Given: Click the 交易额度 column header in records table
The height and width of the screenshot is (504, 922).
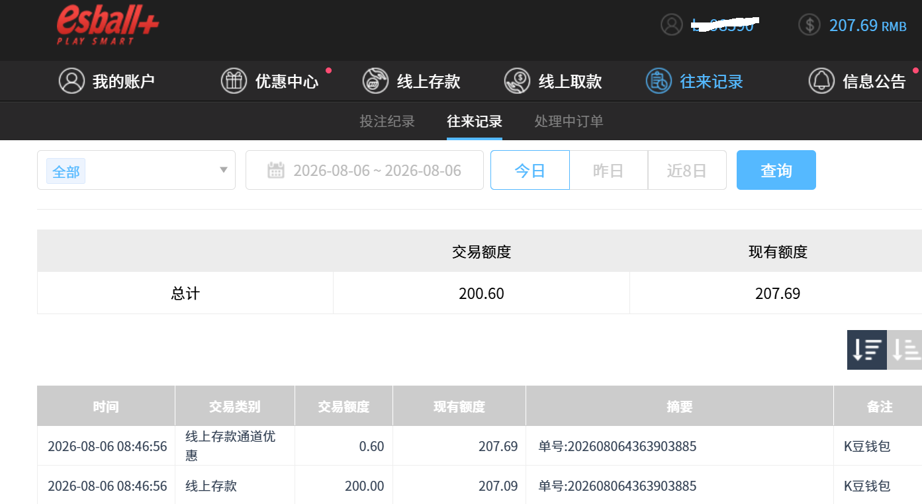Looking at the screenshot, I should coord(344,406).
